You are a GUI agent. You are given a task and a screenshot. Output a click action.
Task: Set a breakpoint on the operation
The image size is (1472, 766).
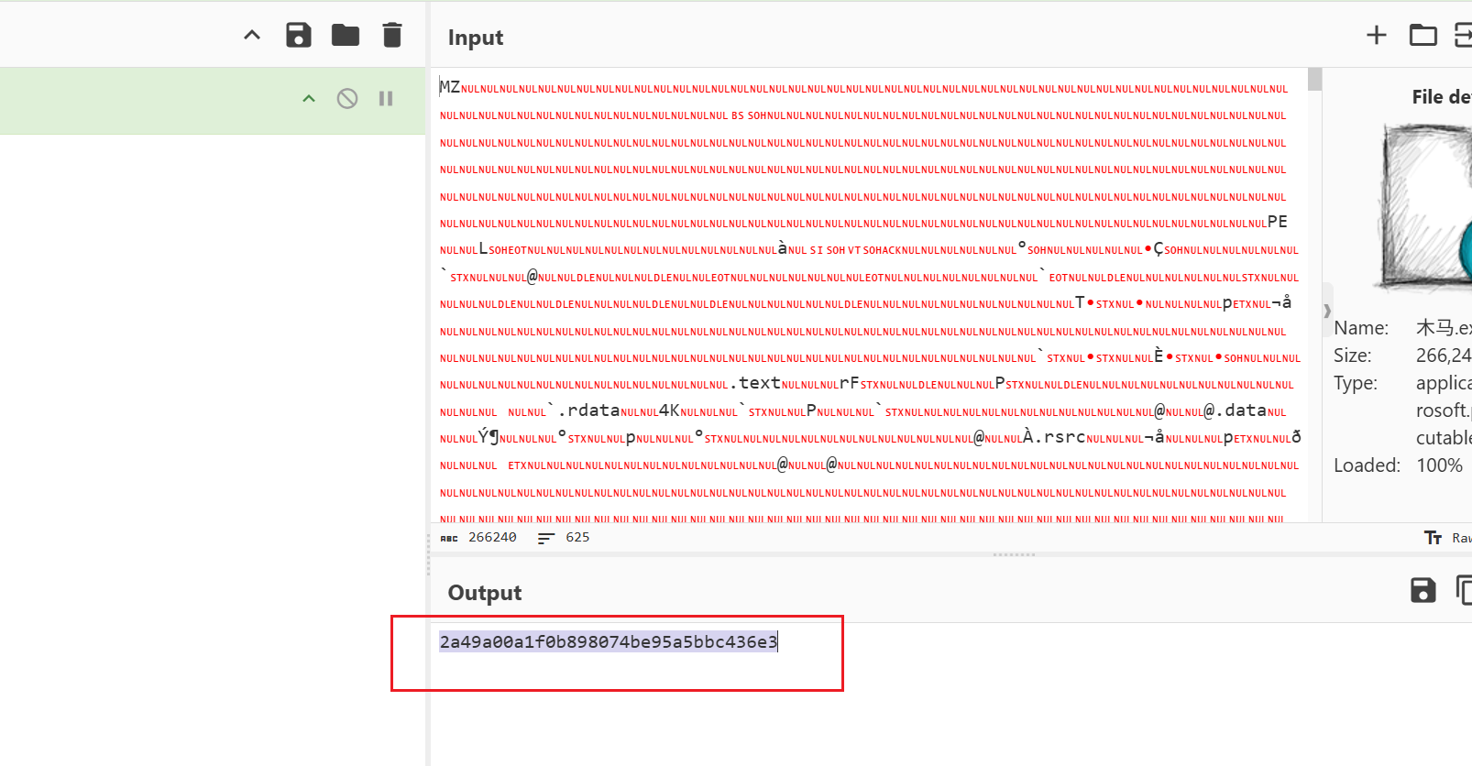[x=386, y=99]
